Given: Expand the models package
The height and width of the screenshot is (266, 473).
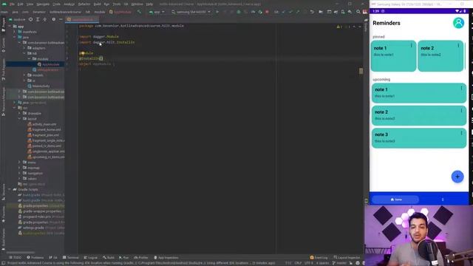Looking at the screenshot, I should [x=24, y=75].
